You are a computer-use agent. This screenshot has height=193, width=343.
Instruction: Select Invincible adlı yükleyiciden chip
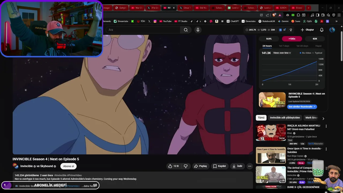(285, 117)
